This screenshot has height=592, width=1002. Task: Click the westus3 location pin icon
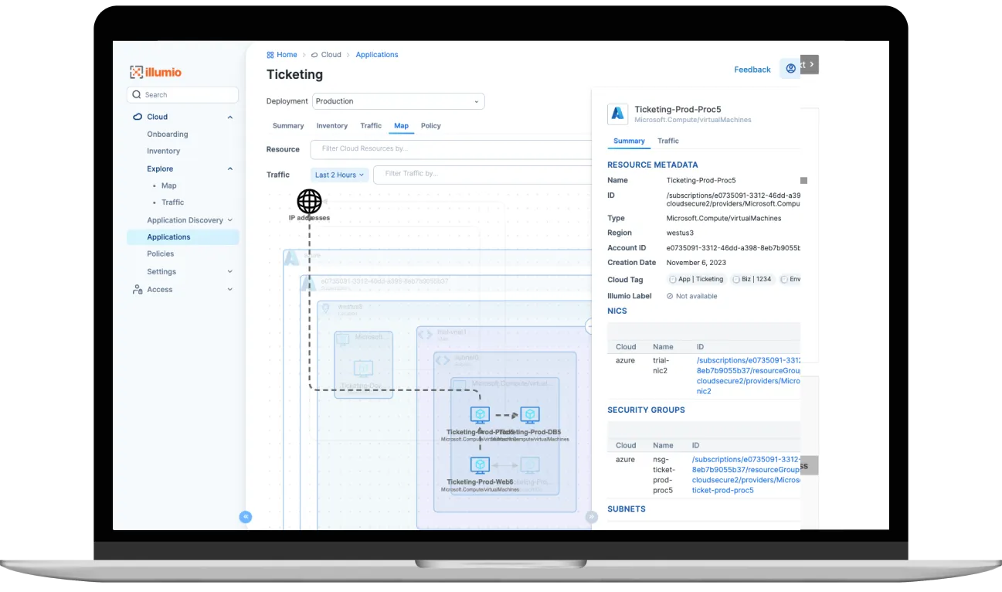tap(325, 308)
